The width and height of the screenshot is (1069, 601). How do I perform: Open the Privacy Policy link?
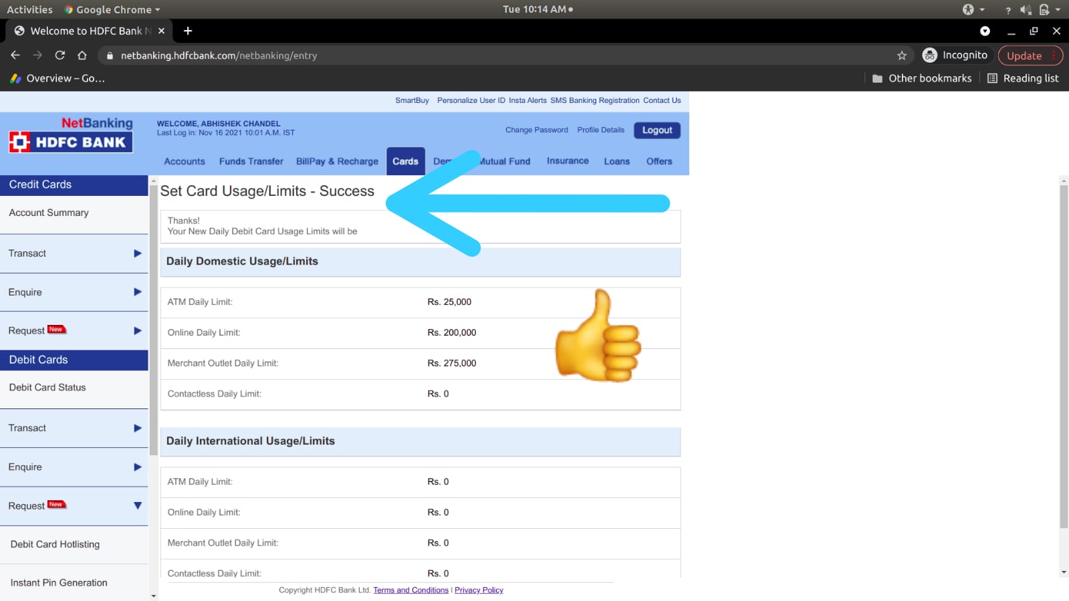(x=479, y=590)
